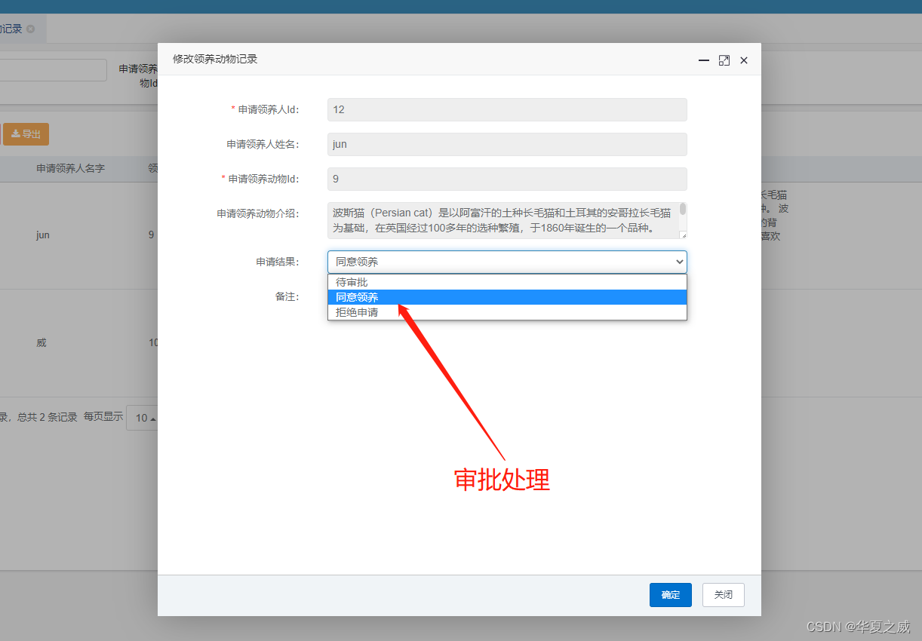Click the 申请领养人Id field showing 12
This screenshot has width=922, height=641.
click(x=507, y=109)
